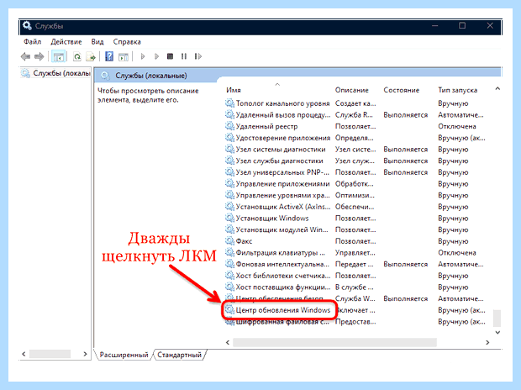Screen dimensions: 521x390
Task: Select Службы (локальные) in the left tree
Action: pos(55,73)
